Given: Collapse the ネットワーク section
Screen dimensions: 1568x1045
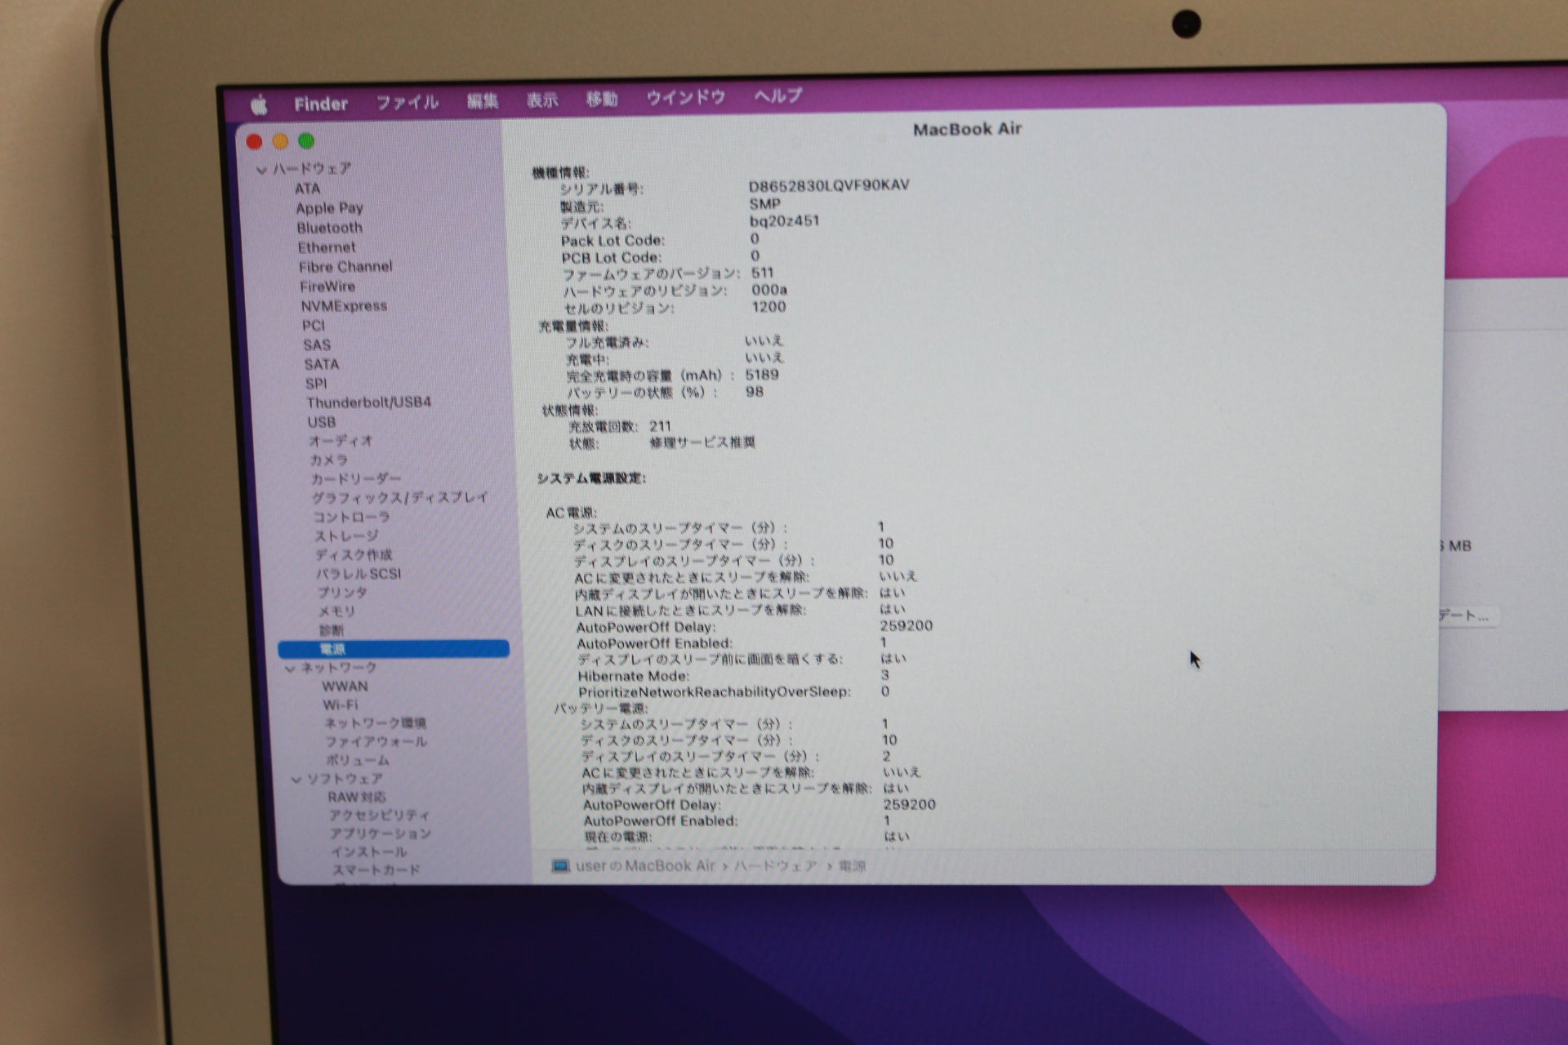Looking at the screenshot, I should [x=290, y=669].
